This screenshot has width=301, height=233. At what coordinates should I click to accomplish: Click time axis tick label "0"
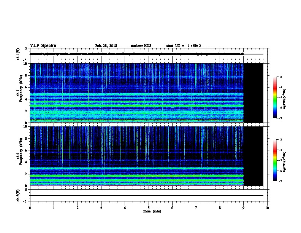(x=30, y=208)
